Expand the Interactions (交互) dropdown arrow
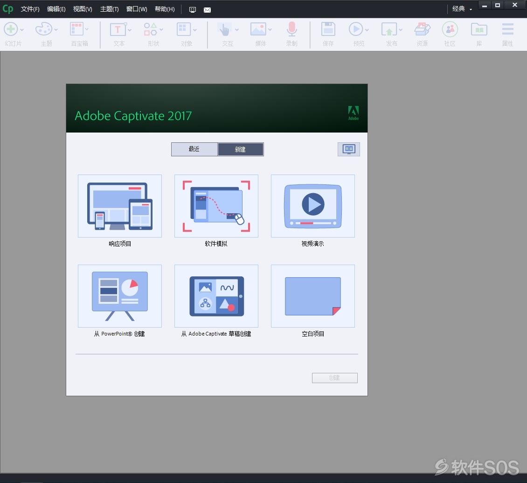Screen dimensions: 527x483 coord(237,30)
